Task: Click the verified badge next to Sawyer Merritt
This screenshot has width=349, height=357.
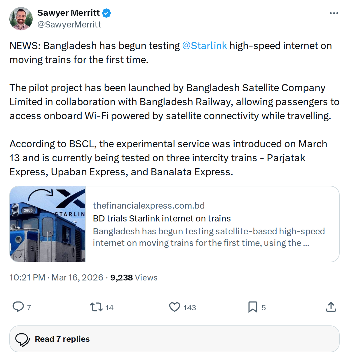Action: [x=107, y=13]
